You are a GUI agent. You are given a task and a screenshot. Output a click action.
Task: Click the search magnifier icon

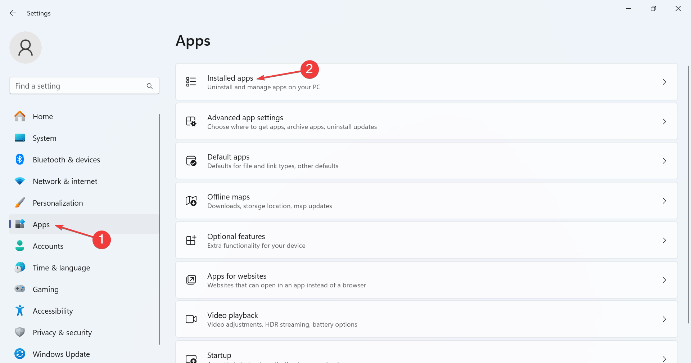(x=150, y=86)
